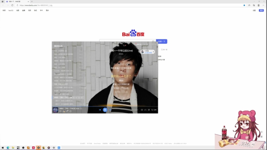
Task: Reload the page with refresh icon
Action: click(12, 5)
